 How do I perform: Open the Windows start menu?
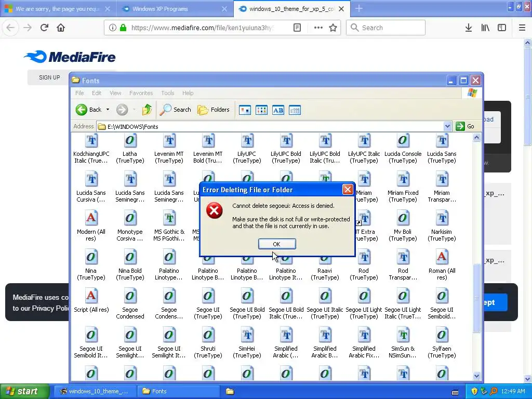(x=24, y=391)
